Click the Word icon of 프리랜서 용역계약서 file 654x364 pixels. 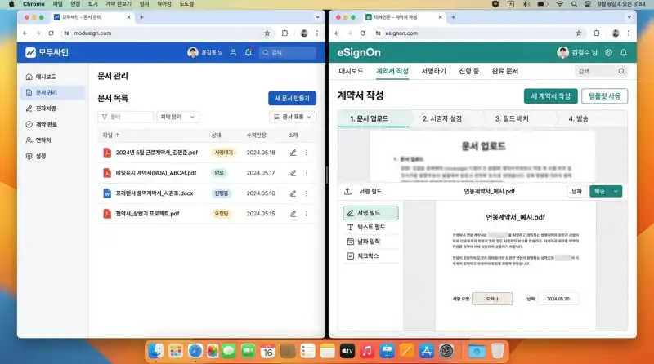coord(106,193)
